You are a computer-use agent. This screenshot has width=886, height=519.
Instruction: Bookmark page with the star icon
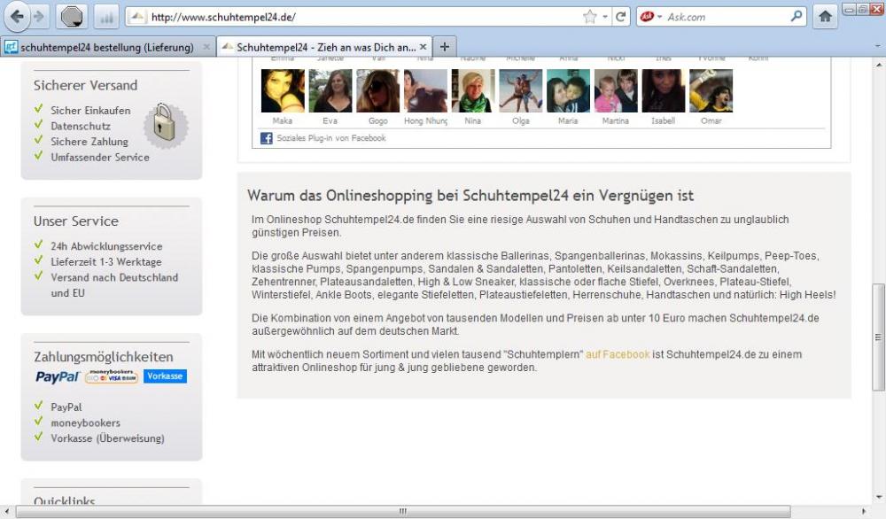(590, 17)
